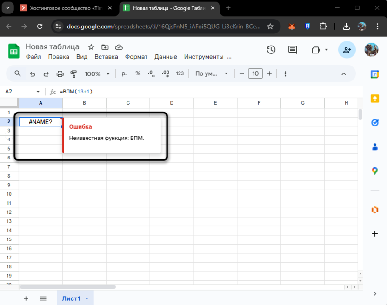
Task: Add a new sheet
Action: [x=26, y=298]
